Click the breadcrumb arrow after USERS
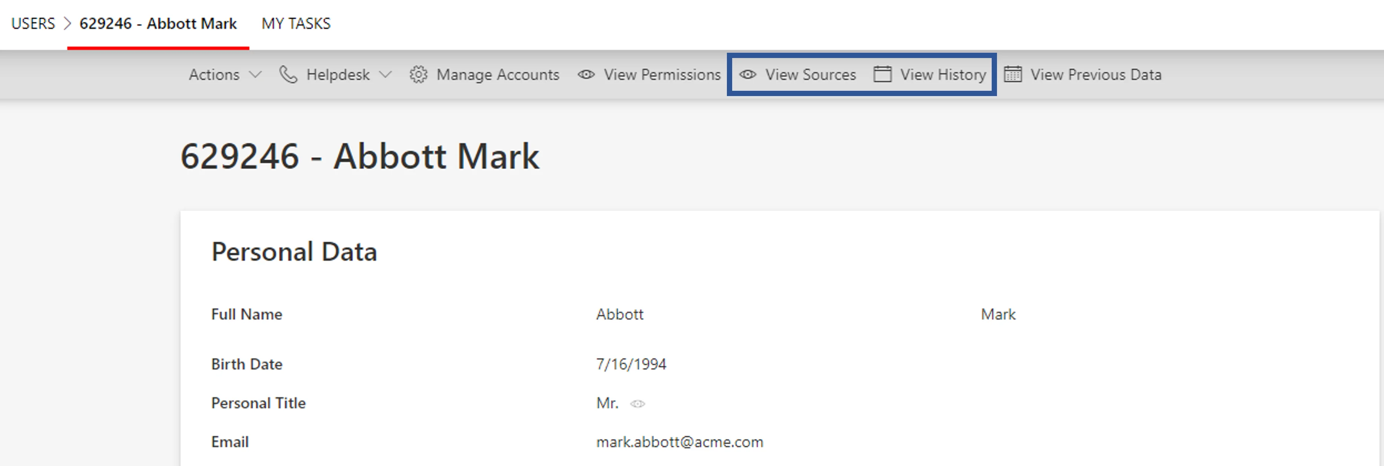 tap(67, 24)
